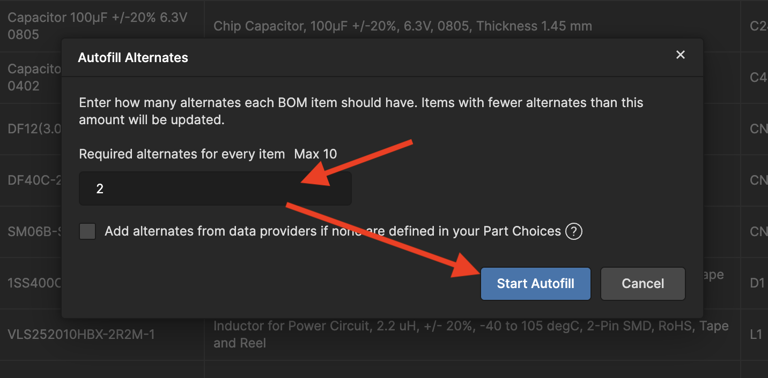The image size is (768, 378).
Task: Close the Autofill Alternates dialog with the X icon
Action: (680, 55)
